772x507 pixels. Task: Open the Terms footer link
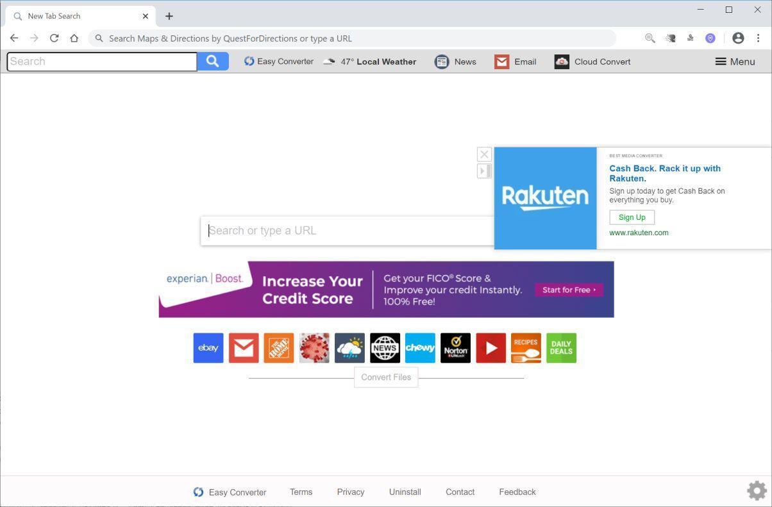tap(301, 492)
